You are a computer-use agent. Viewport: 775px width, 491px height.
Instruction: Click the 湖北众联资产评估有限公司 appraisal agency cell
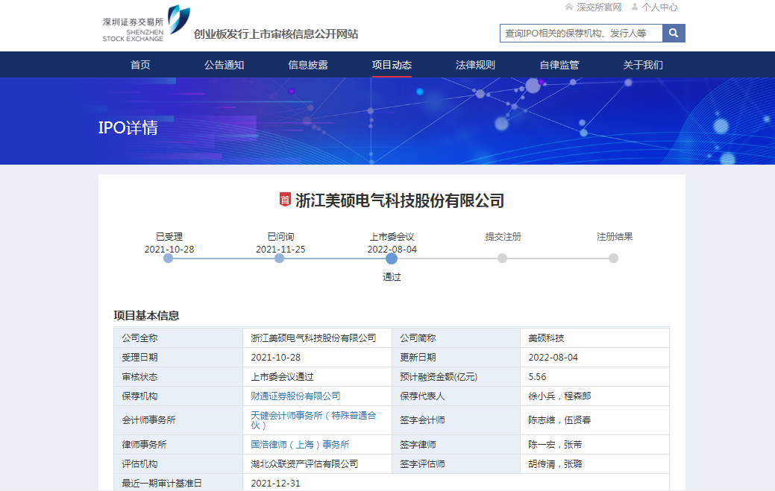tap(317, 464)
